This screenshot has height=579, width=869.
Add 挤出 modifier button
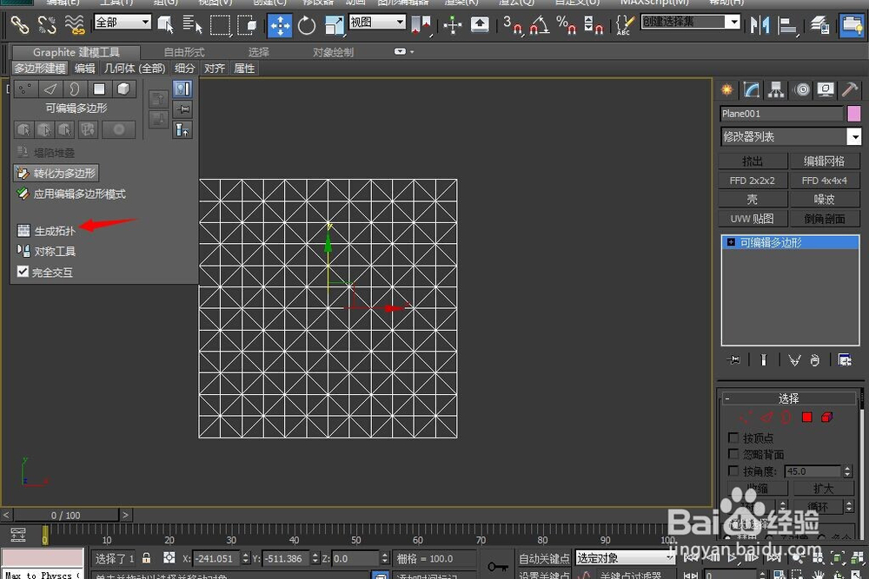753,161
